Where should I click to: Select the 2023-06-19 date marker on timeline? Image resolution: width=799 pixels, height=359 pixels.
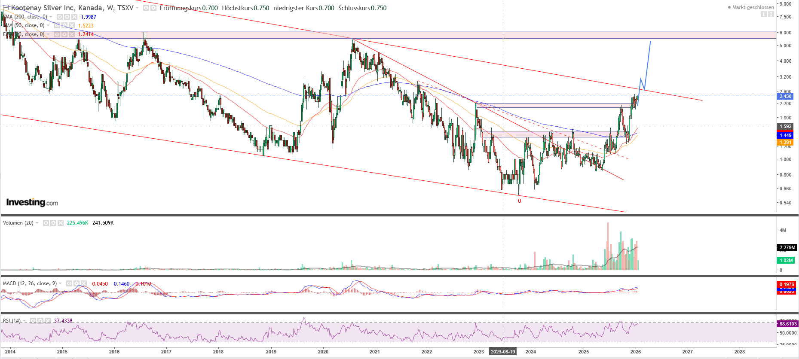[502, 352]
